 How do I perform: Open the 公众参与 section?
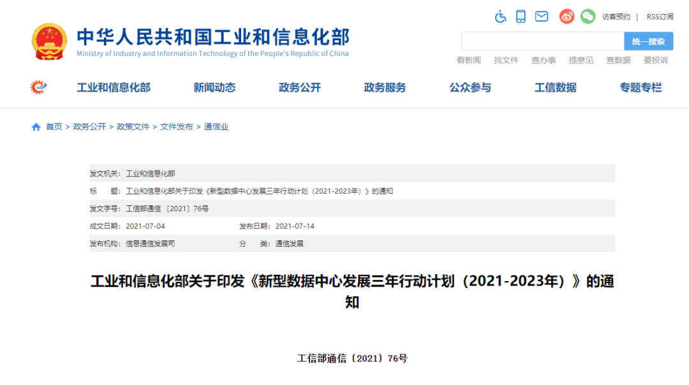click(470, 87)
